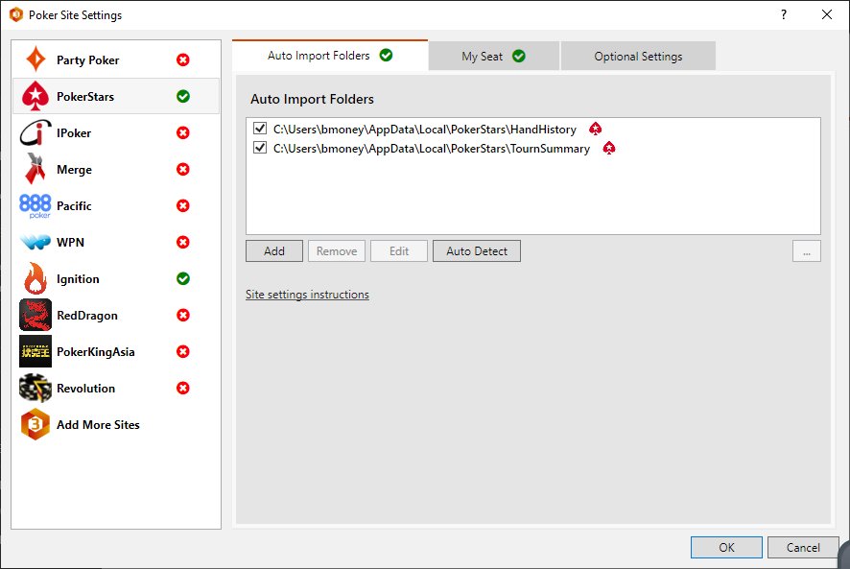Uncheck the TournSummary folder checkbox
The width and height of the screenshot is (850, 569).
[260, 148]
